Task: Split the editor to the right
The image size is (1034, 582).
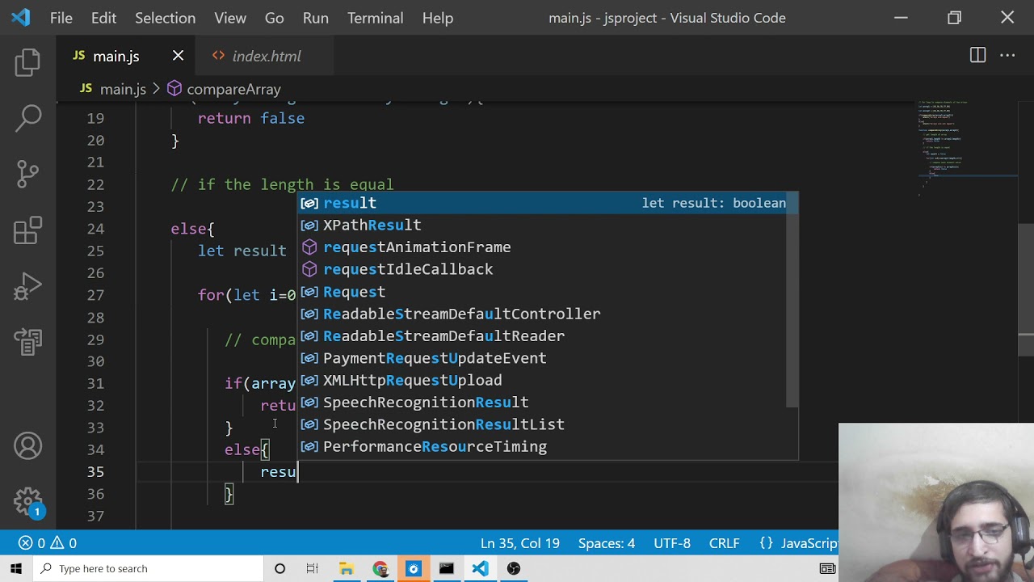Action: pos(977,56)
